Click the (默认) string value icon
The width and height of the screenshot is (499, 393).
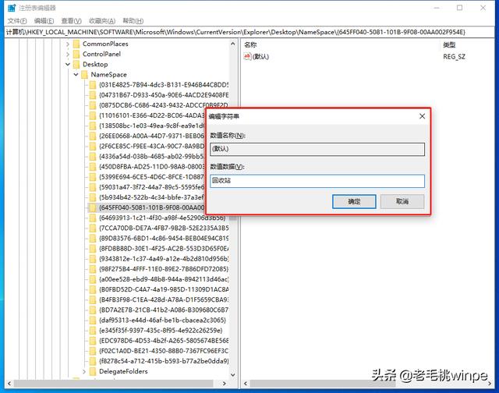coord(247,56)
